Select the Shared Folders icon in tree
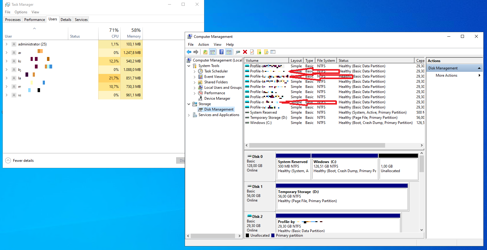487x250 pixels. [x=200, y=82]
